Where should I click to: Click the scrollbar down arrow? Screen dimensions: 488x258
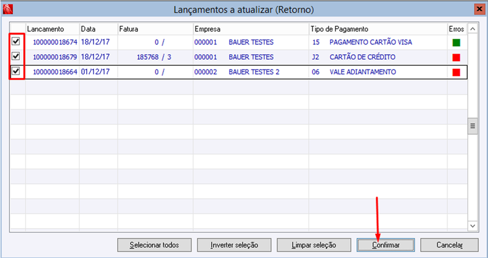pyautogui.click(x=473, y=225)
